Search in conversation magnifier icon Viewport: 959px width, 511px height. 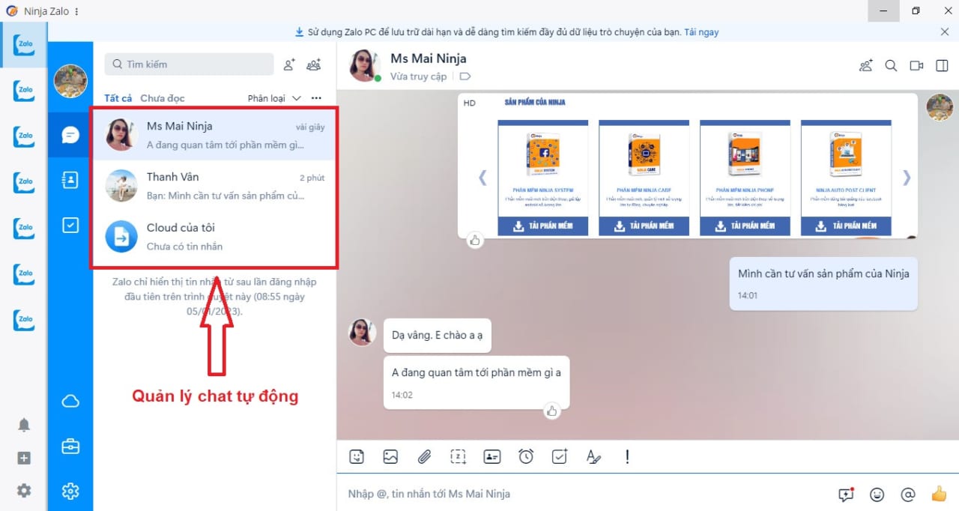tap(891, 66)
